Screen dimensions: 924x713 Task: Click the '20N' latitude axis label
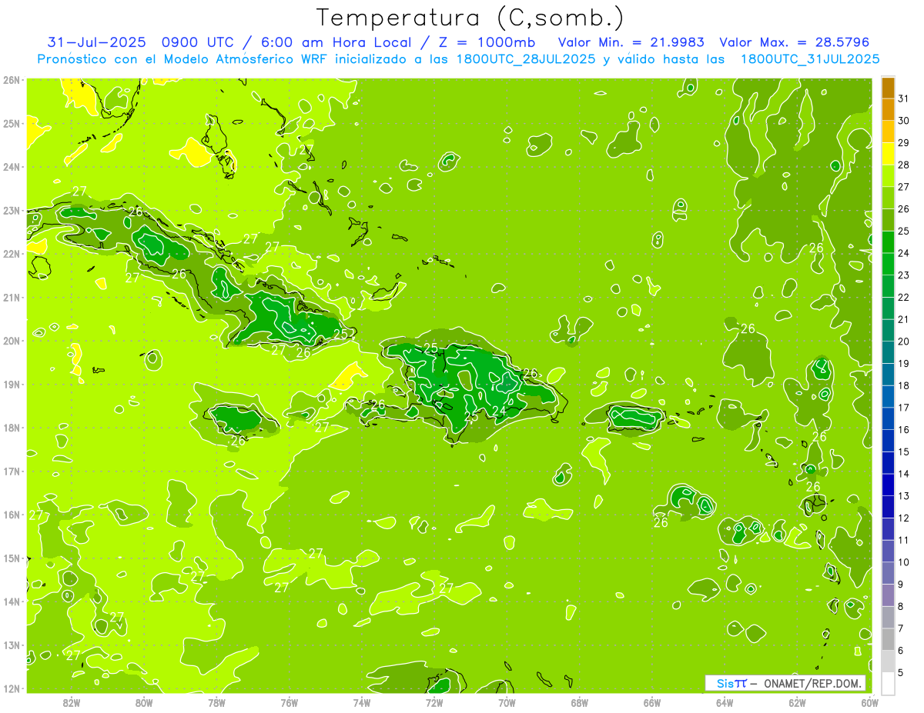[x=12, y=341]
